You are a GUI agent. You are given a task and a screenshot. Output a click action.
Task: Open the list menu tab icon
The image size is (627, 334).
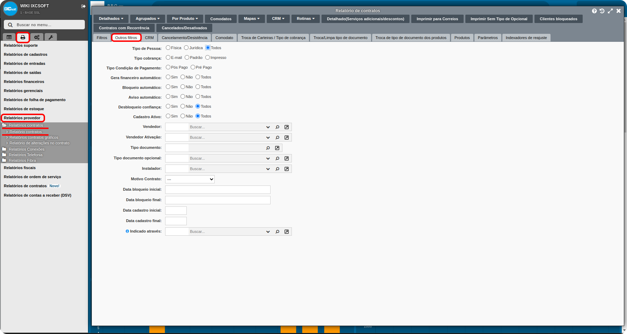(x=9, y=37)
